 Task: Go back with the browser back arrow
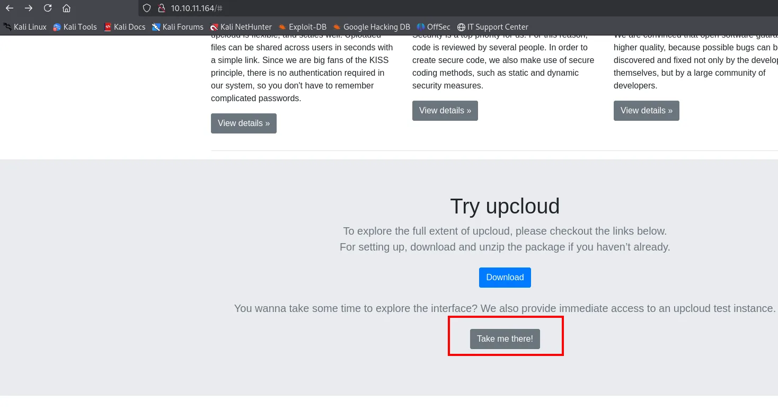click(10, 8)
